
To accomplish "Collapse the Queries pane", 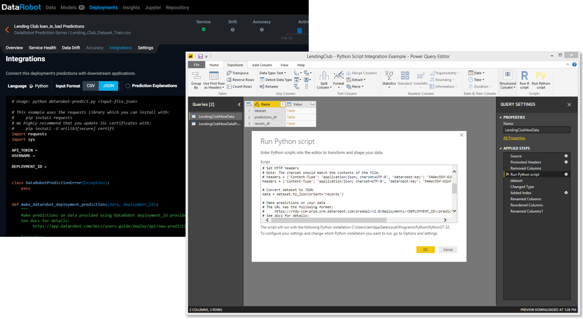I will point(239,104).
